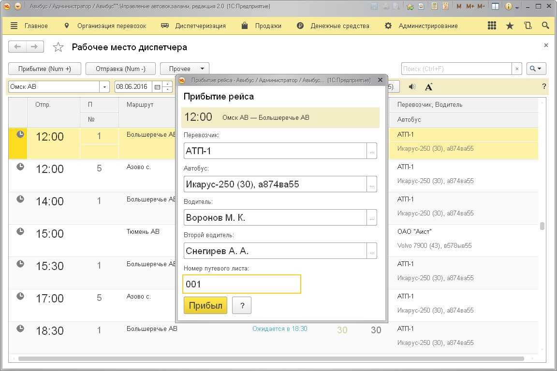Screen dimensions: 557x371
Task: Open the functions grid menu icon
Action: tap(492, 26)
